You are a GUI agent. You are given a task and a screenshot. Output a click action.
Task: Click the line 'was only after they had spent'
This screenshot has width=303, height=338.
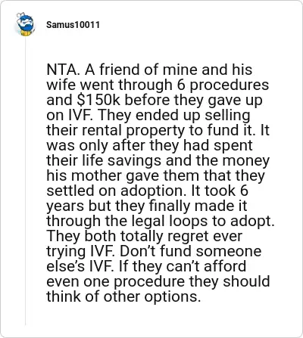(149, 146)
